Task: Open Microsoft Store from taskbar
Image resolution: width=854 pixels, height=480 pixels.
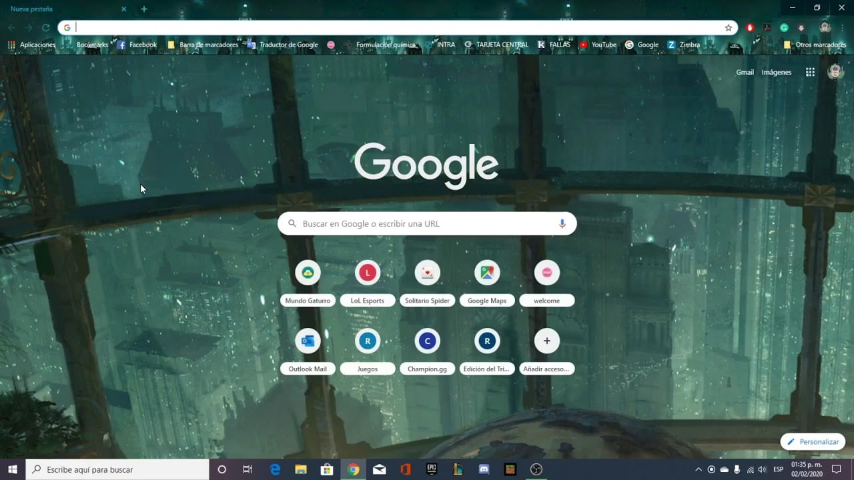Action: pos(327,469)
